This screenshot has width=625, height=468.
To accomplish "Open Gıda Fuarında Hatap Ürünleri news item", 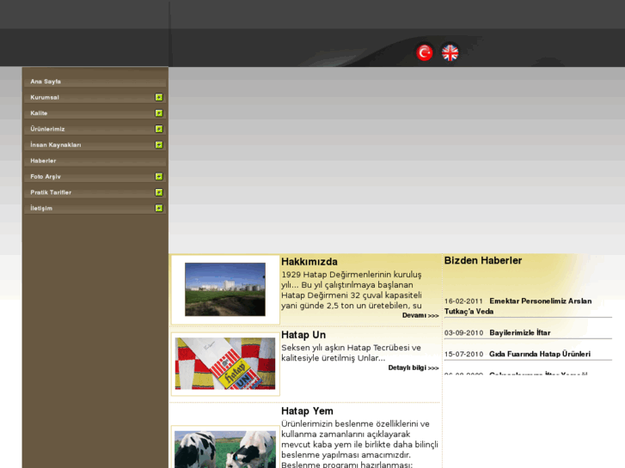I will [x=540, y=354].
